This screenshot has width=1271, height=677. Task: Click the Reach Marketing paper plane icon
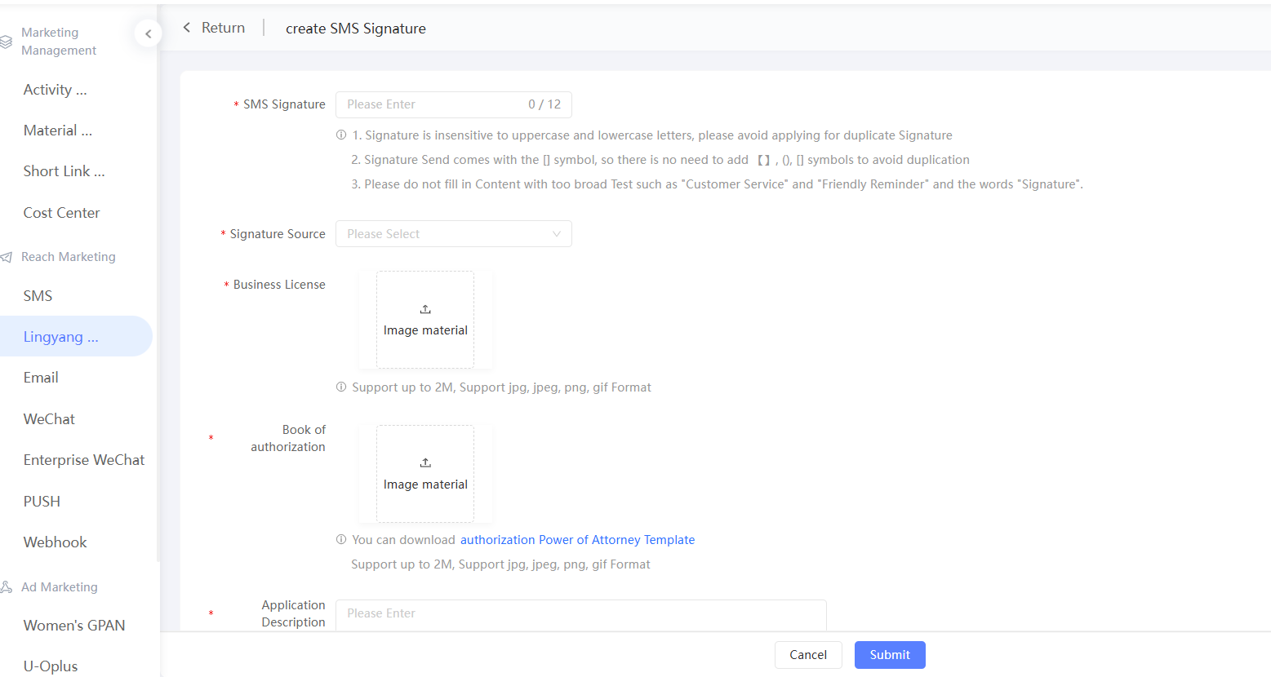(x=7, y=257)
